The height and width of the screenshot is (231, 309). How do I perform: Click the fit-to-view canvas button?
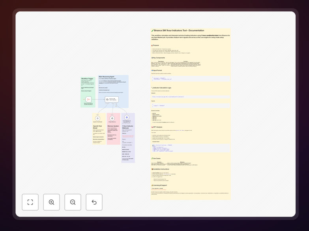[30, 202]
